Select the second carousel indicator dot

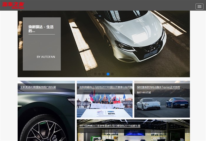pos(99,74)
